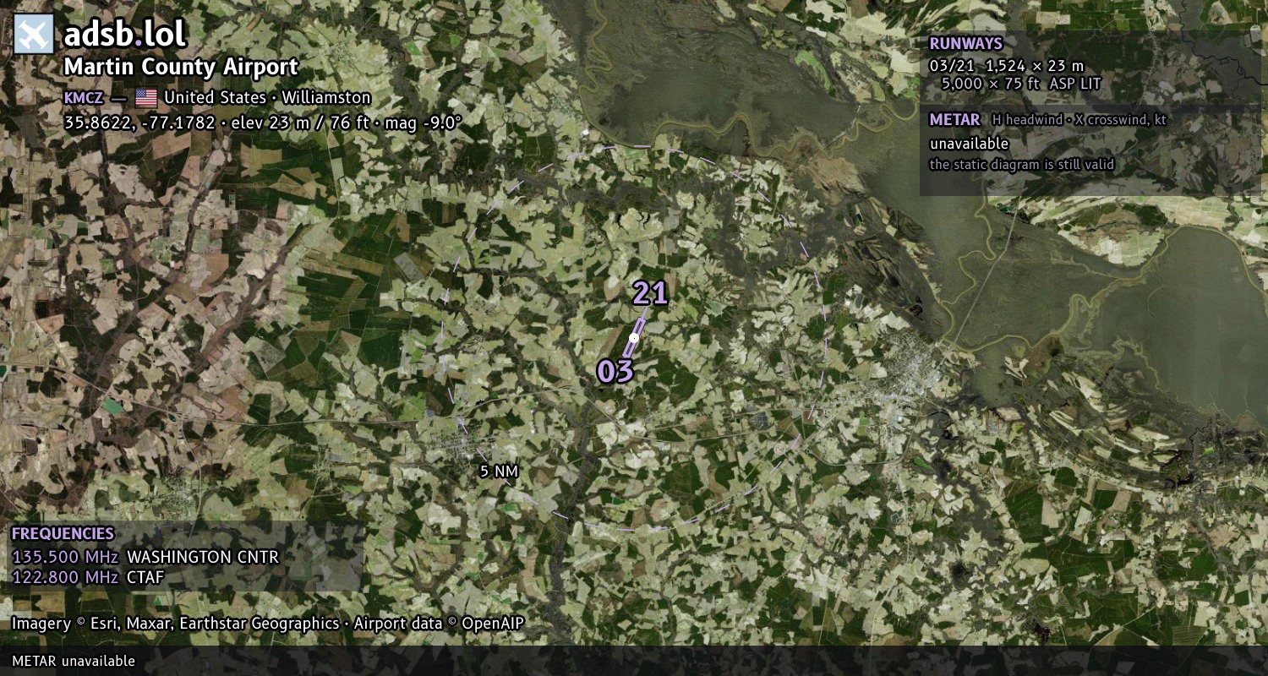Click "United States · Williamston" location text
The image size is (1268, 676).
[267, 98]
